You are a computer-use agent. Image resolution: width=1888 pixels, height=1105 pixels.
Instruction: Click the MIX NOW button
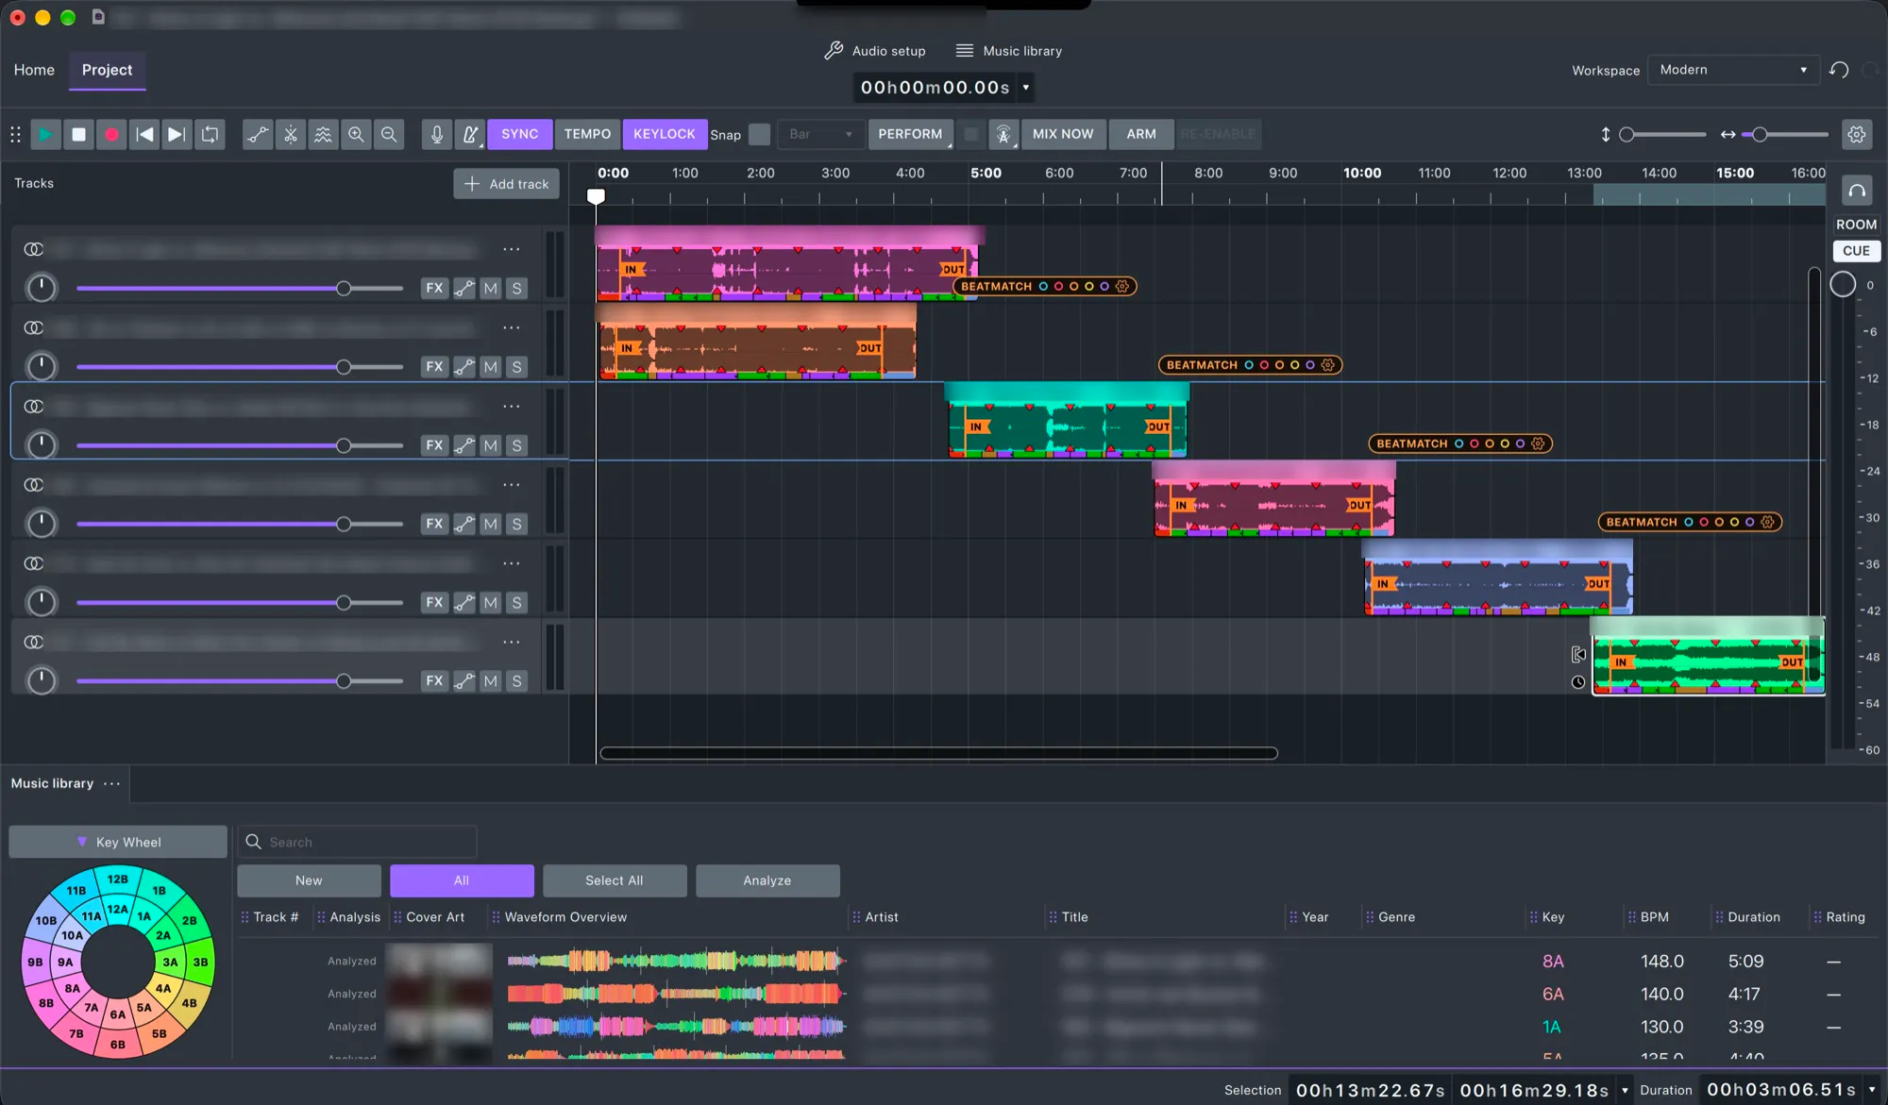(x=1063, y=134)
